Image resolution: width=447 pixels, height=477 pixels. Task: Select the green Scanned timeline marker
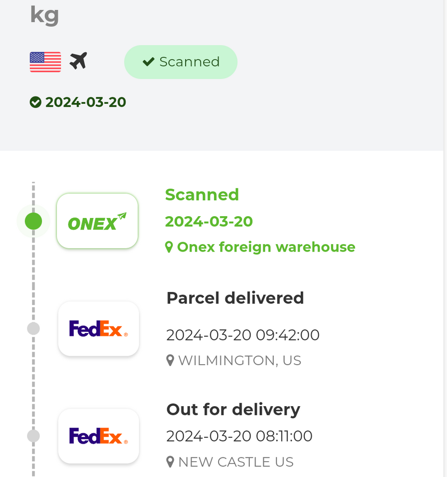pos(34,221)
